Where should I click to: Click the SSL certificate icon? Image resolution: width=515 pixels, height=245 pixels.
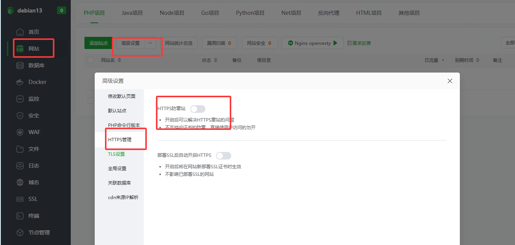point(20,199)
